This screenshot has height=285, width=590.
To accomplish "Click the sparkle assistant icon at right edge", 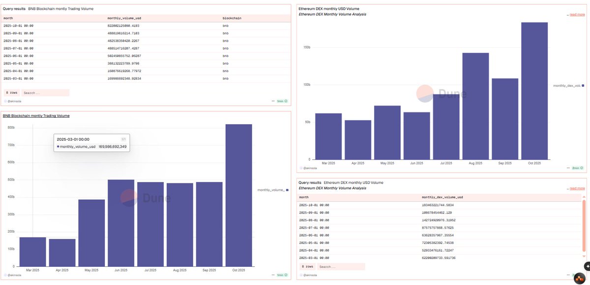I will pyautogui.click(x=587, y=265).
